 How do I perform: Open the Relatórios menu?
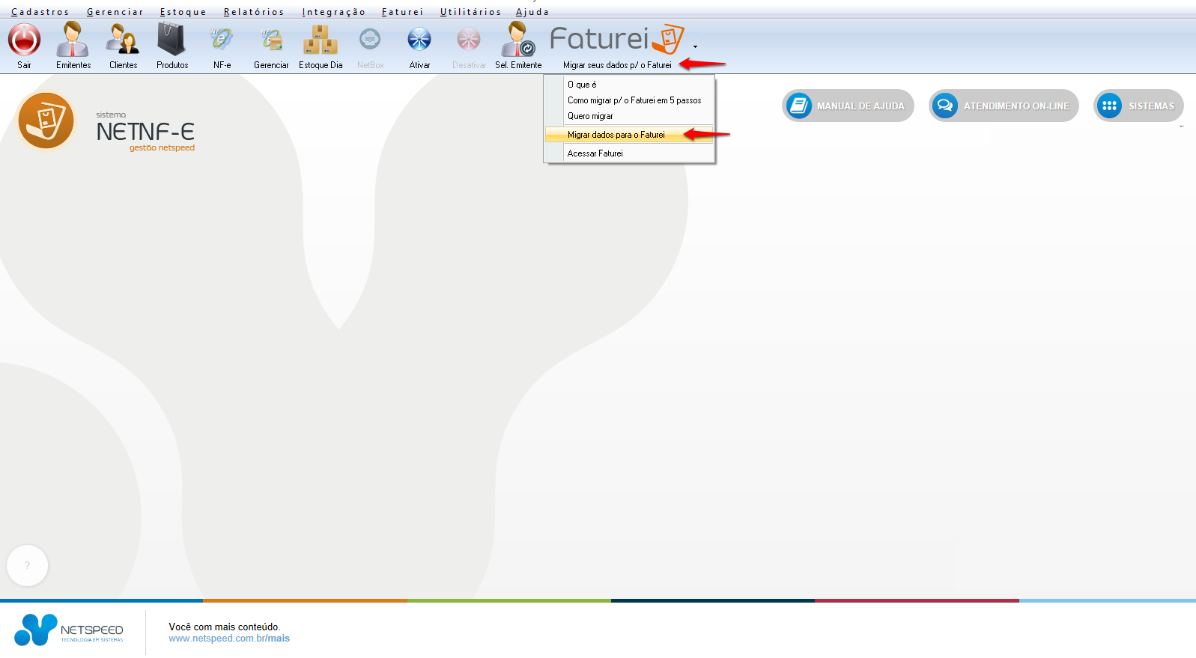click(254, 12)
